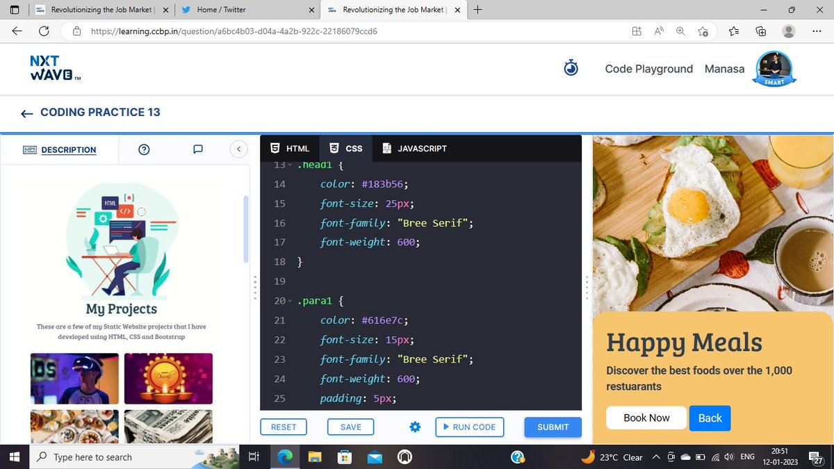Open Windows Start menu

click(15, 456)
